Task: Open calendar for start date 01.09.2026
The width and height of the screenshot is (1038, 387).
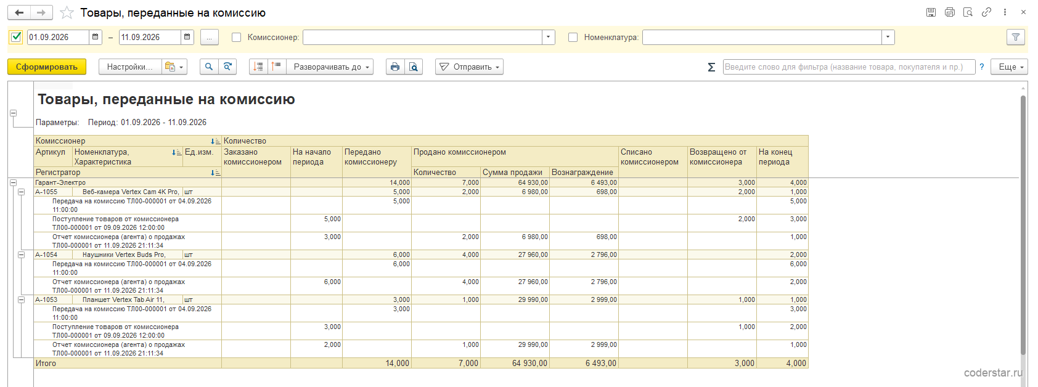Action: [96, 37]
